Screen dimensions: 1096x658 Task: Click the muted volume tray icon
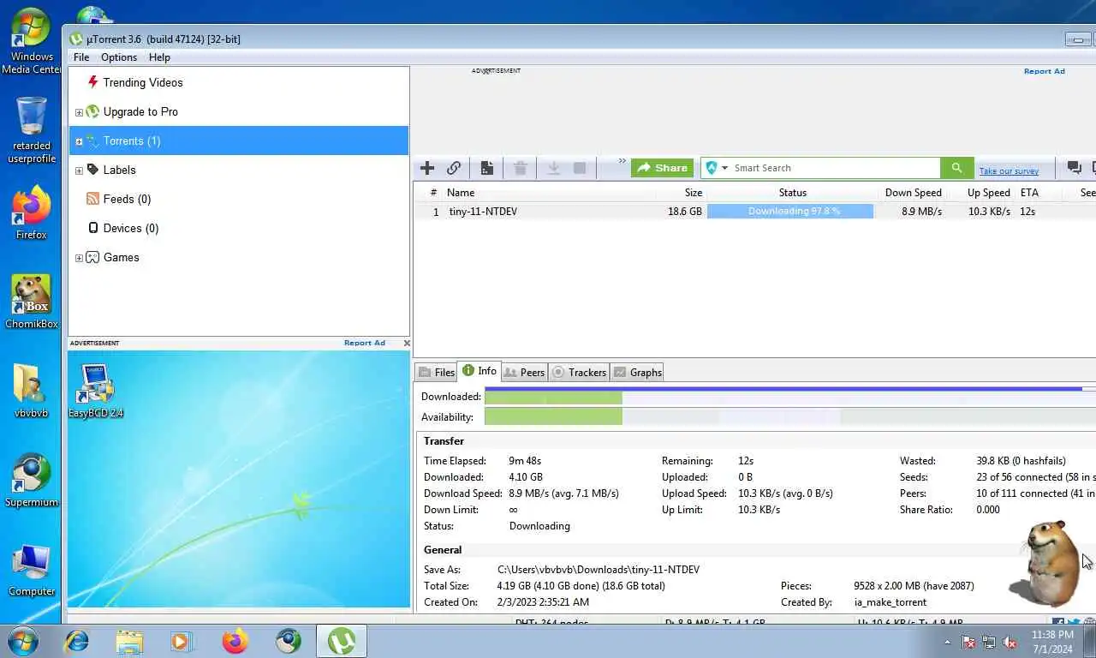point(1010,642)
